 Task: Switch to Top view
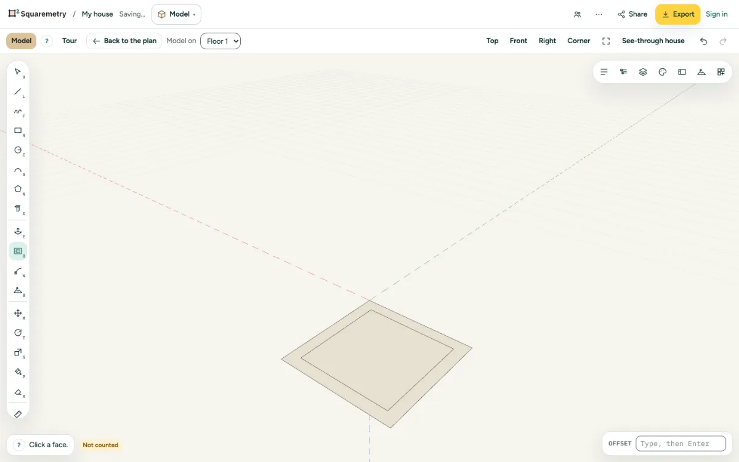click(493, 41)
